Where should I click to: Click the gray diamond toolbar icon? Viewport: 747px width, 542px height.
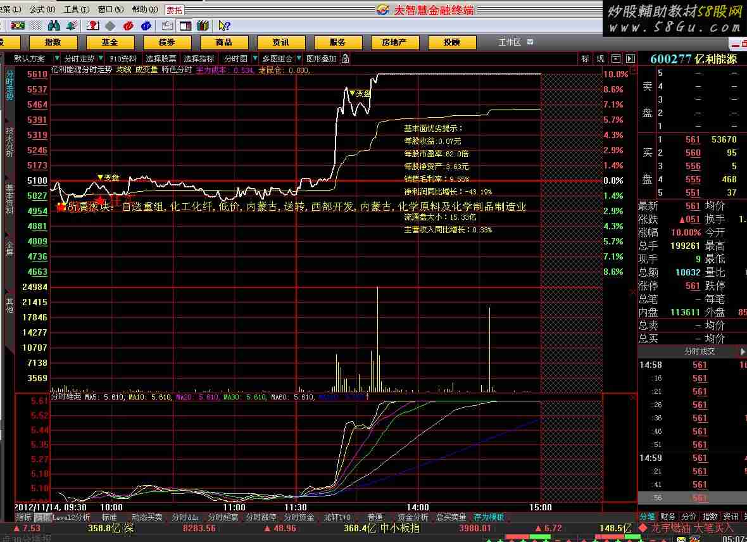click(x=110, y=26)
